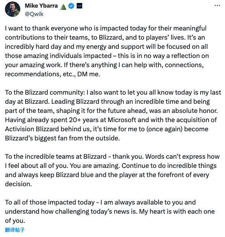This screenshot has height=237, width=225.
Task: Click the single word 'decision.' line
Action: [18, 184]
